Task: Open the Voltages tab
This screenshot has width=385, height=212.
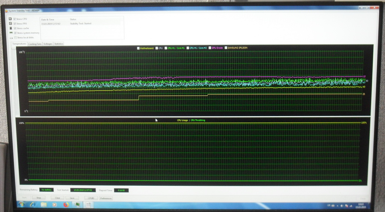Action: (48, 44)
